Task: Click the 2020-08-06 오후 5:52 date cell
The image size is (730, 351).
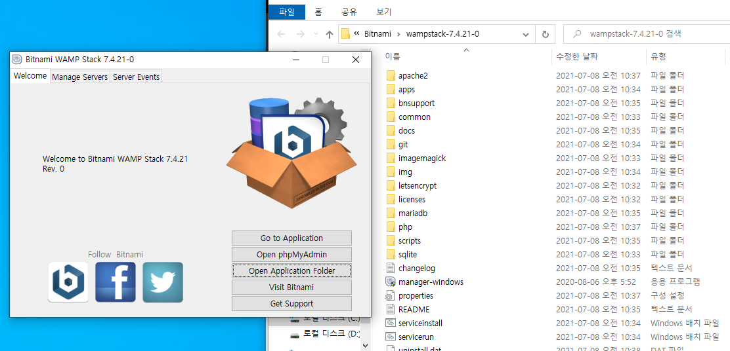Action: [595, 282]
